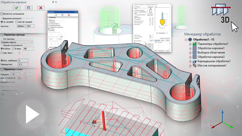
Task: Select Карандашная обработка1 tree label
Action: coord(214,61)
